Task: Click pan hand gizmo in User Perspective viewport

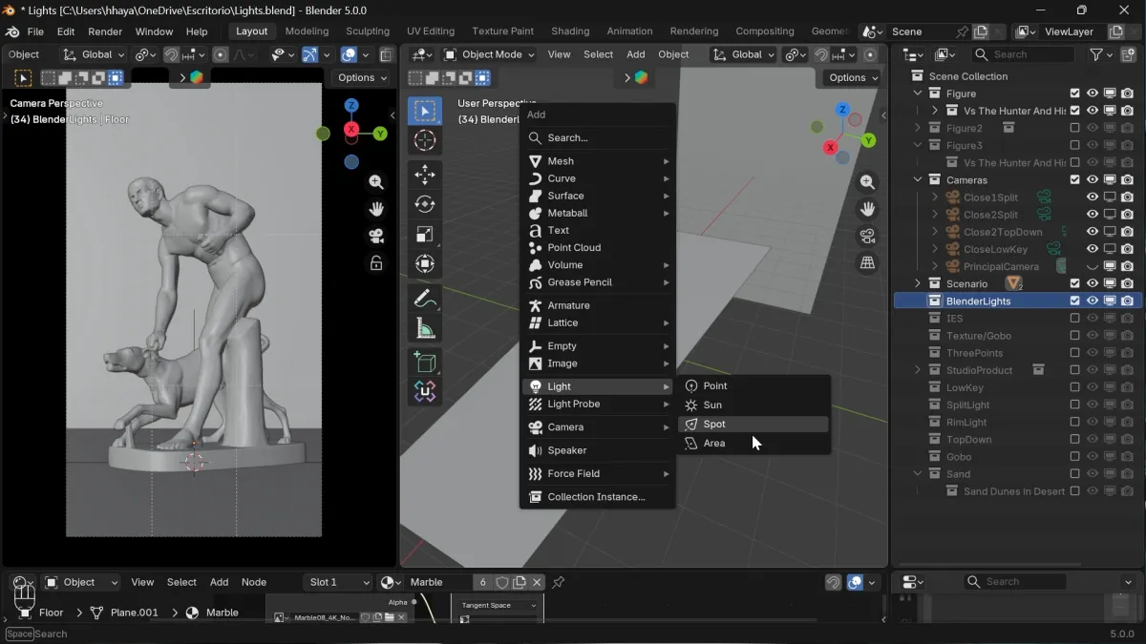Action: click(x=867, y=208)
